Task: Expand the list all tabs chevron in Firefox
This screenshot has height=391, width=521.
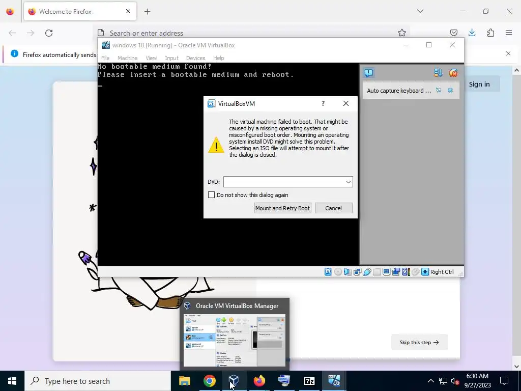Action: (420, 11)
